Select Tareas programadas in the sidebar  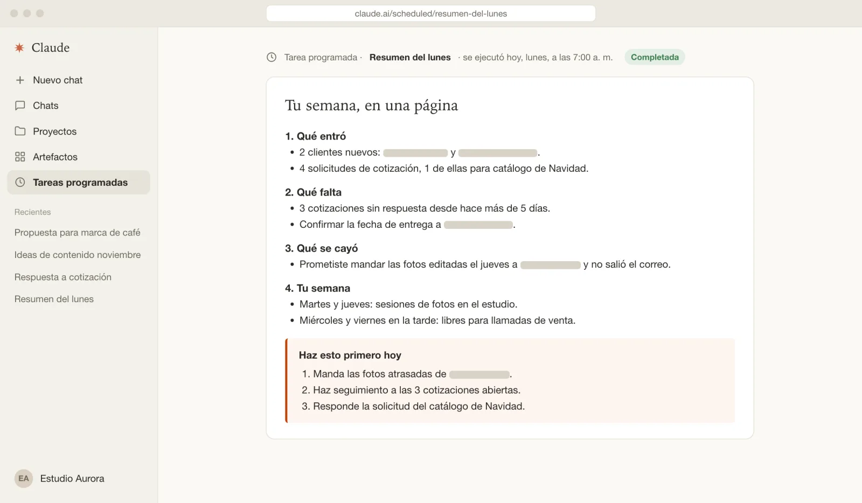coord(79,183)
